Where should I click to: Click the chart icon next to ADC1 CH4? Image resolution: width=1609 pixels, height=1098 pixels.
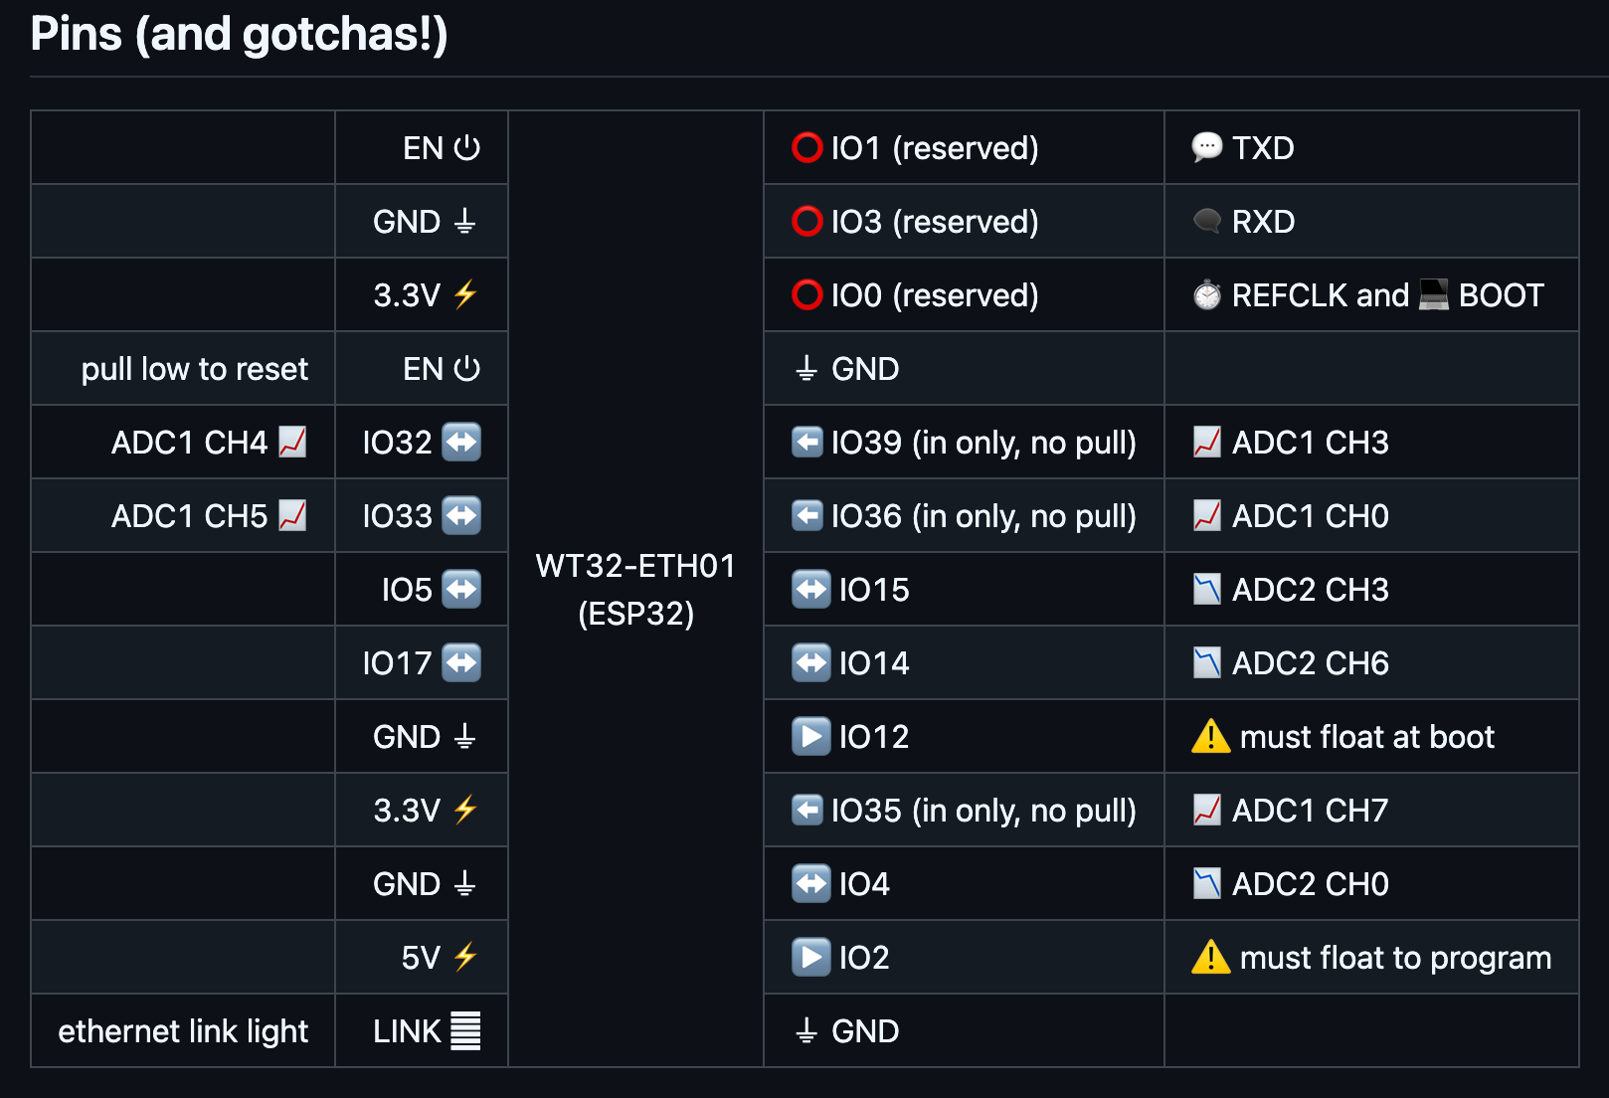click(x=292, y=443)
